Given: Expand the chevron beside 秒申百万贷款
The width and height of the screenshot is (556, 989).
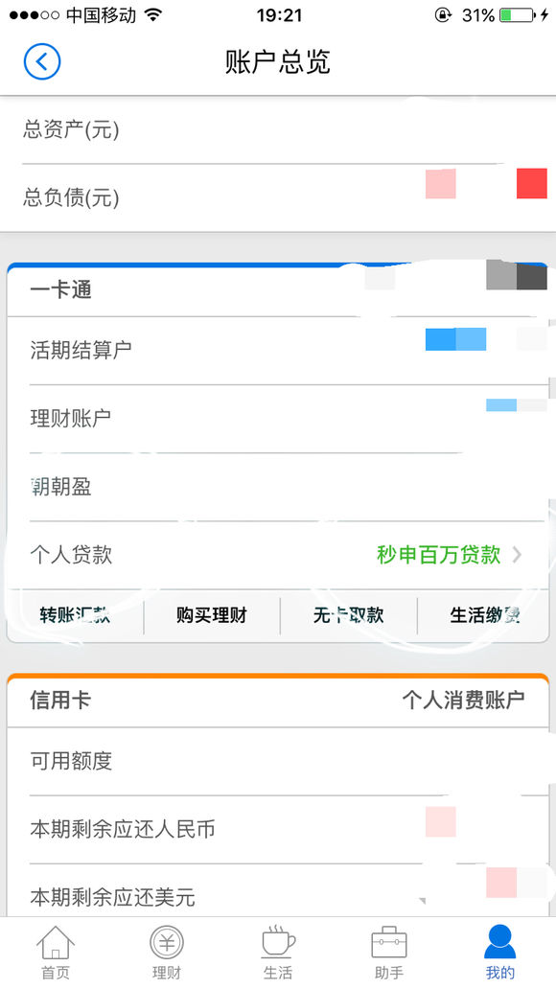Looking at the screenshot, I should pyautogui.click(x=517, y=555).
